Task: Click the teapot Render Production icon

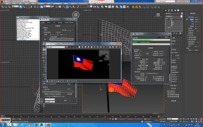Action: point(128,7)
